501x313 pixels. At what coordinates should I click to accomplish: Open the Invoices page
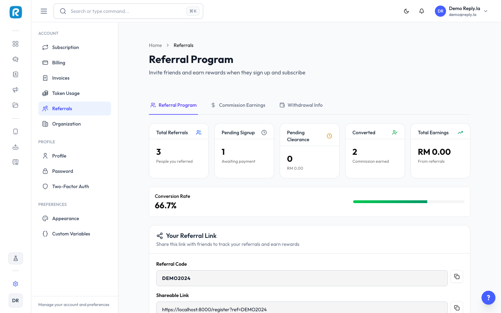click(x=74, y=78)
